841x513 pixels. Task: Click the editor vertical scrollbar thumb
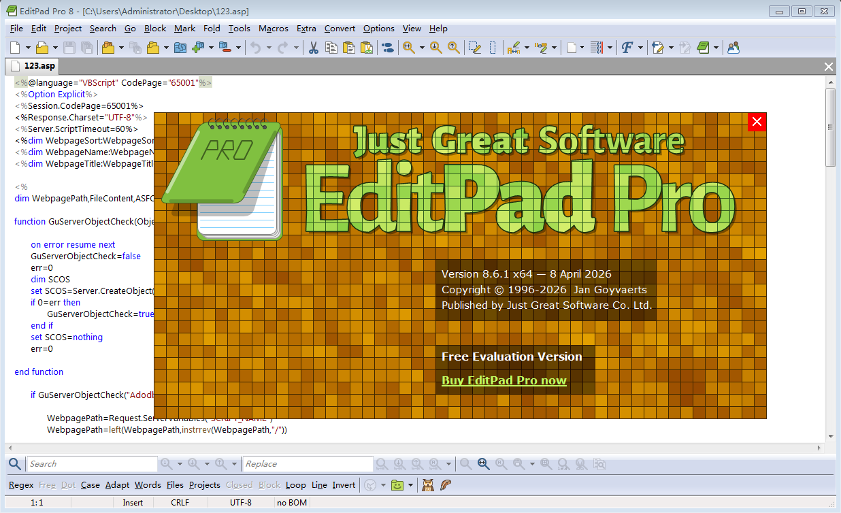coord(830,127)
